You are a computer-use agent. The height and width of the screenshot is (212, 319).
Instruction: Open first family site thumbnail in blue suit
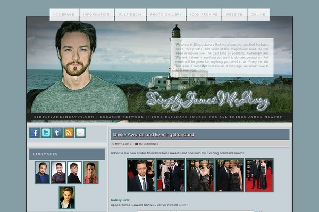pos(42,173)
